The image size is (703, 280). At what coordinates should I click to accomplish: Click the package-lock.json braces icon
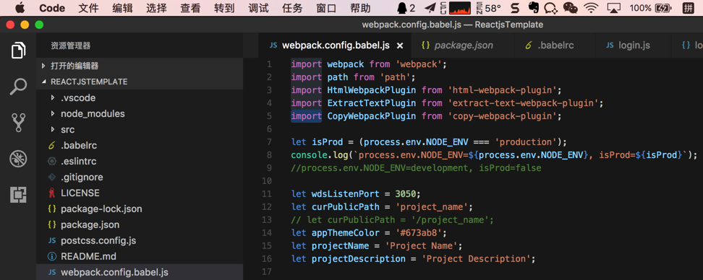pyautogui.click(x=52, y=209)
